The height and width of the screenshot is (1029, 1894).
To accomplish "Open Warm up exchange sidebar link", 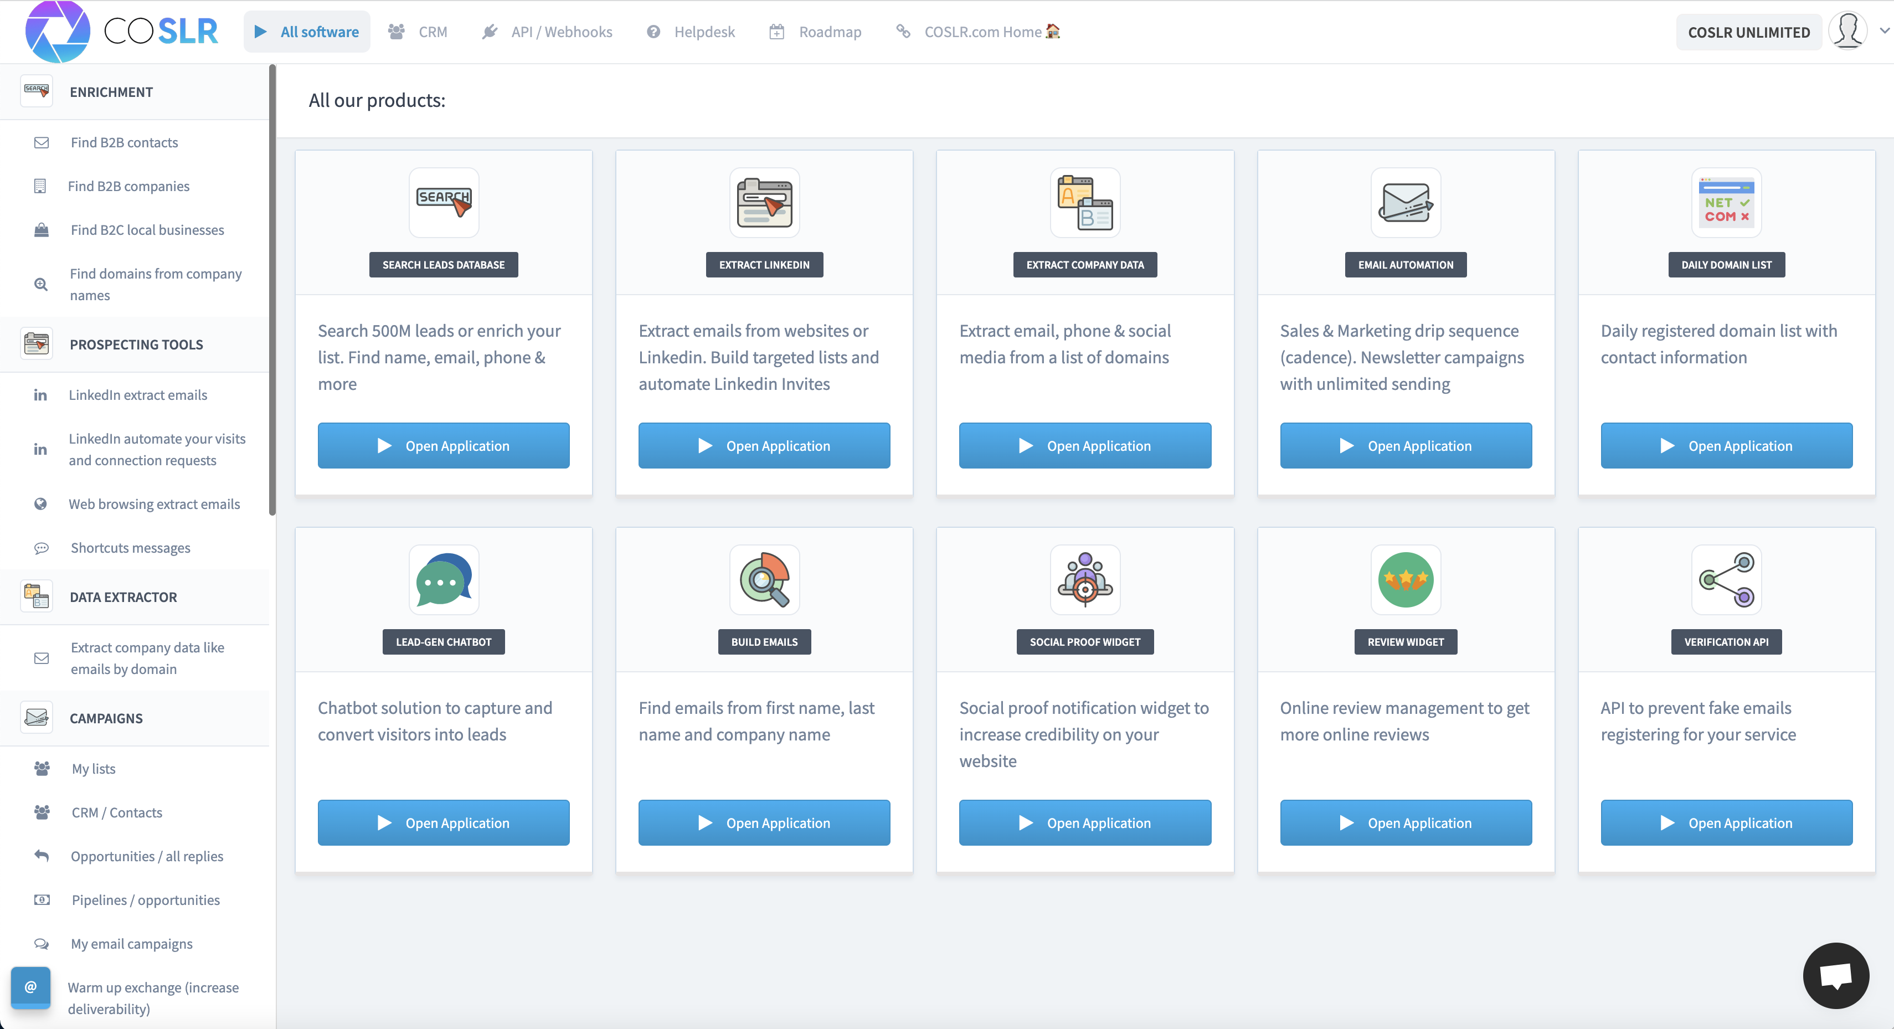I will click(153, 997).
